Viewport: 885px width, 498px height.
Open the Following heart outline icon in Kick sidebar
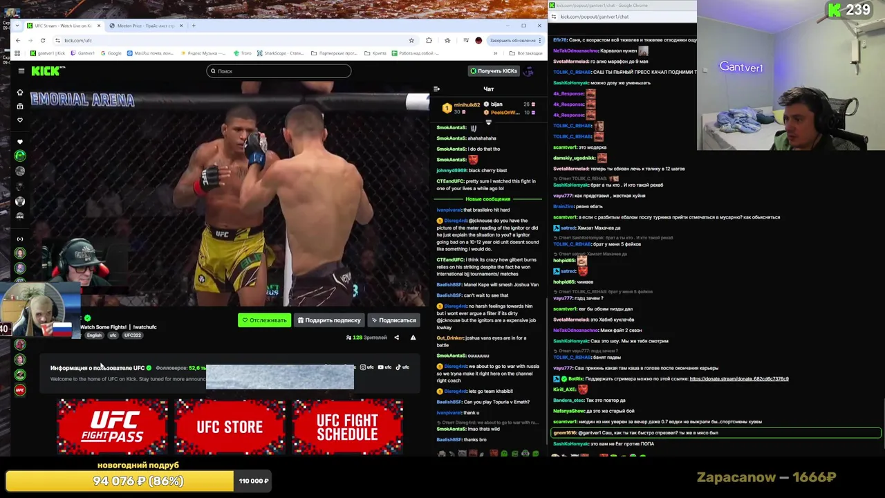coord(19,120)
